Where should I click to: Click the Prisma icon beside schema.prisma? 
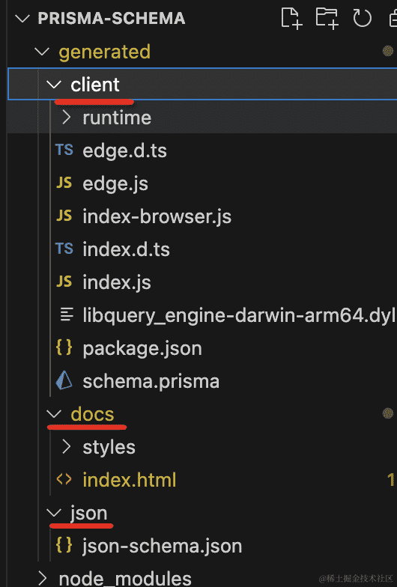(64, 380)
